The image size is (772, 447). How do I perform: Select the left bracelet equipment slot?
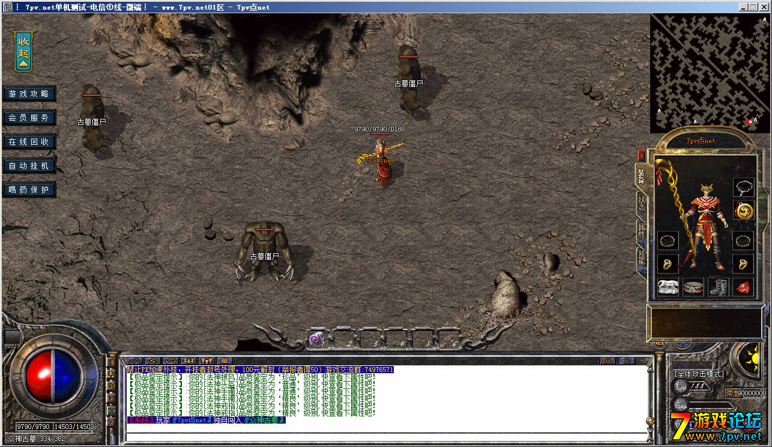(668, 241)
